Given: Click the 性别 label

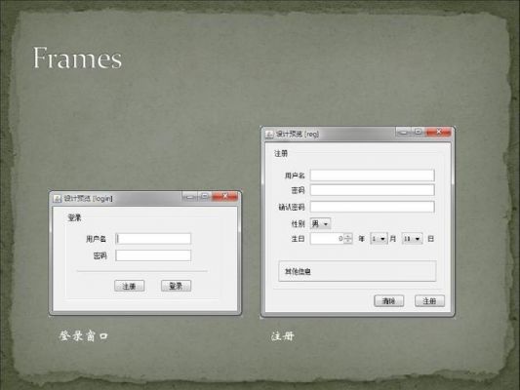Looking at the screenshot, I should (x=298, y=224).
